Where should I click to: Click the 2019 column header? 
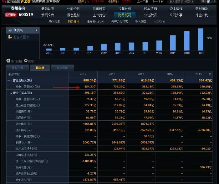[x=83, y=74]
